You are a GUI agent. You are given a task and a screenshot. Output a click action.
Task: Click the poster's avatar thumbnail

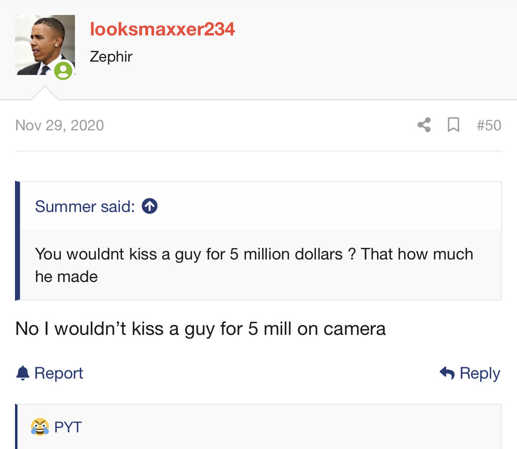pos(45,45)
